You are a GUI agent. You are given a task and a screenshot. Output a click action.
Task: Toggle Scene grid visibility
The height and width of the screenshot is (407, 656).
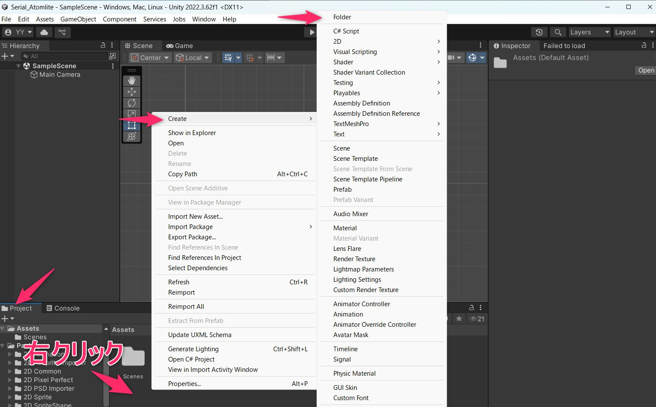click(228, 57)
